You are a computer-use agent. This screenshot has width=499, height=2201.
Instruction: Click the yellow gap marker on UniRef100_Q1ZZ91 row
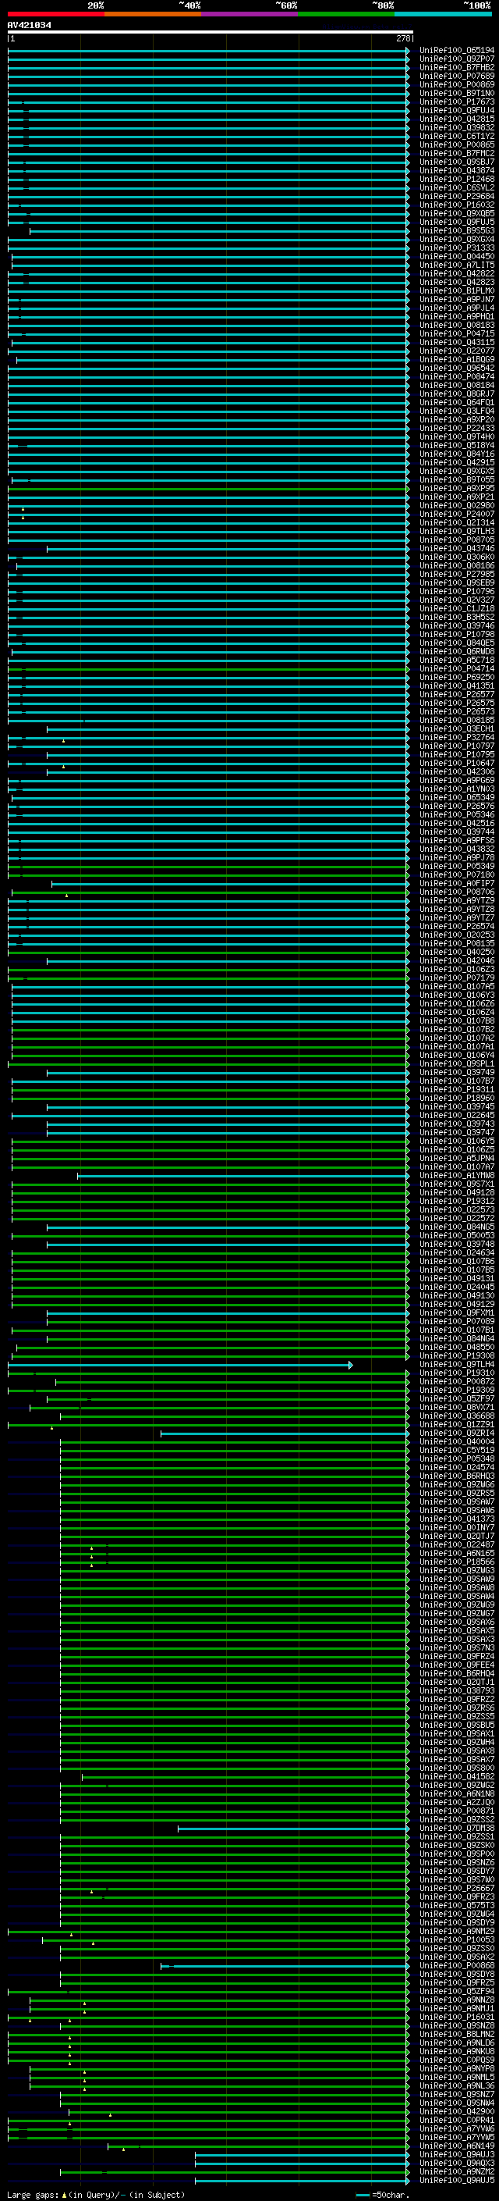(x=51, y=1428)
